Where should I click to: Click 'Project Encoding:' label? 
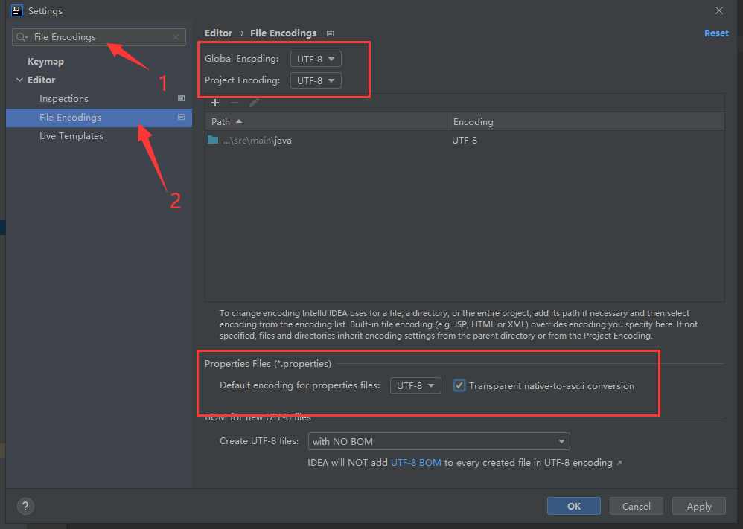click(242, 80)
